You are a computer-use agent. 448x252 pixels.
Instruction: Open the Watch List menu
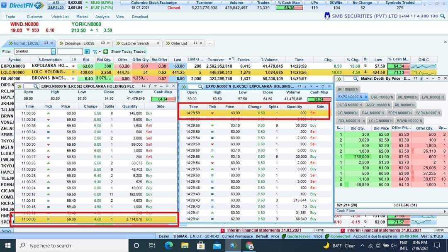pos(60,17)
